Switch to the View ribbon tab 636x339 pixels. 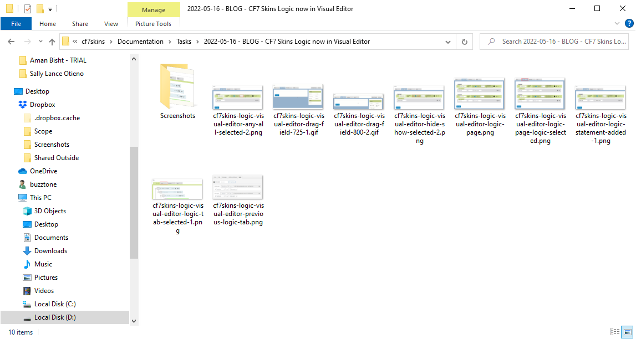coord(111,24)
